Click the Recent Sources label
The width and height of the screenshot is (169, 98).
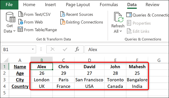coord(80,14)
